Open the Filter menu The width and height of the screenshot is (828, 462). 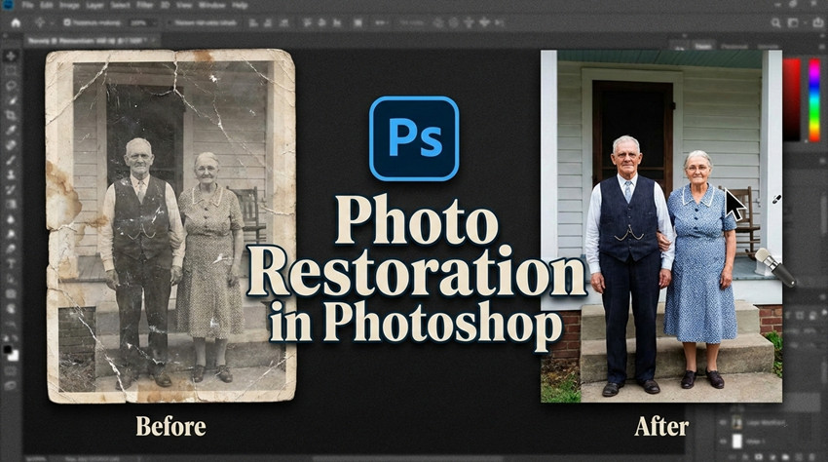click(145, 5)
